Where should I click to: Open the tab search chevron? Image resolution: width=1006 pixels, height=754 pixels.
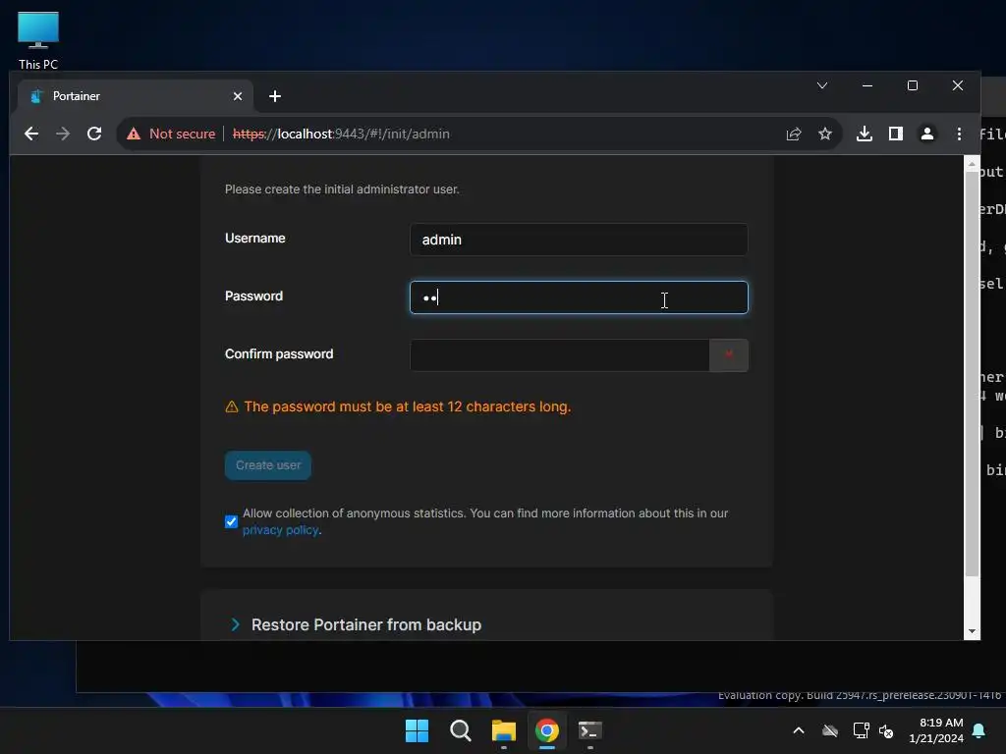822,85
